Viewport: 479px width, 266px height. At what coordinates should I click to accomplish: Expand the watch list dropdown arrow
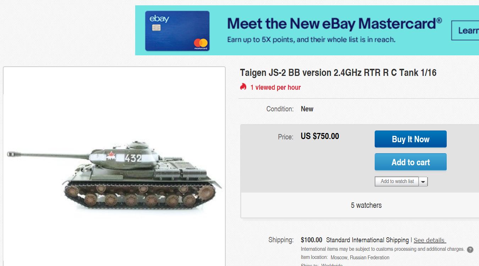tap(423, 182)
